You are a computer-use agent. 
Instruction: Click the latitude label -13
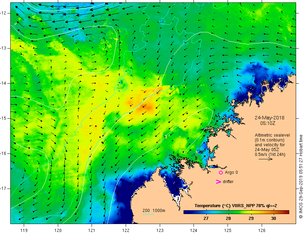click(x=3, y=48)
